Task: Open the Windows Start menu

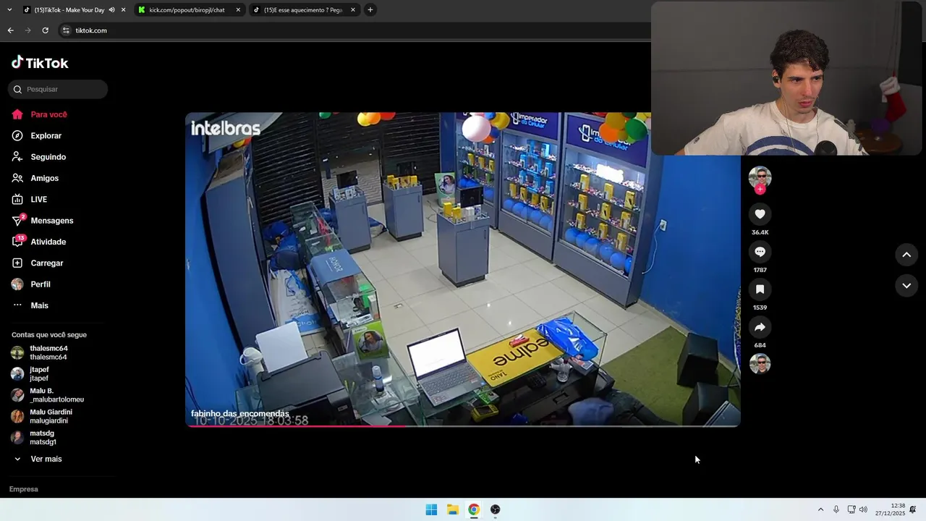Action: pyautogui.click(x=431, y=509)
